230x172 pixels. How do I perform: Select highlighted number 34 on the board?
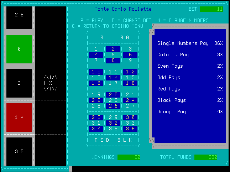pos(96,129)
